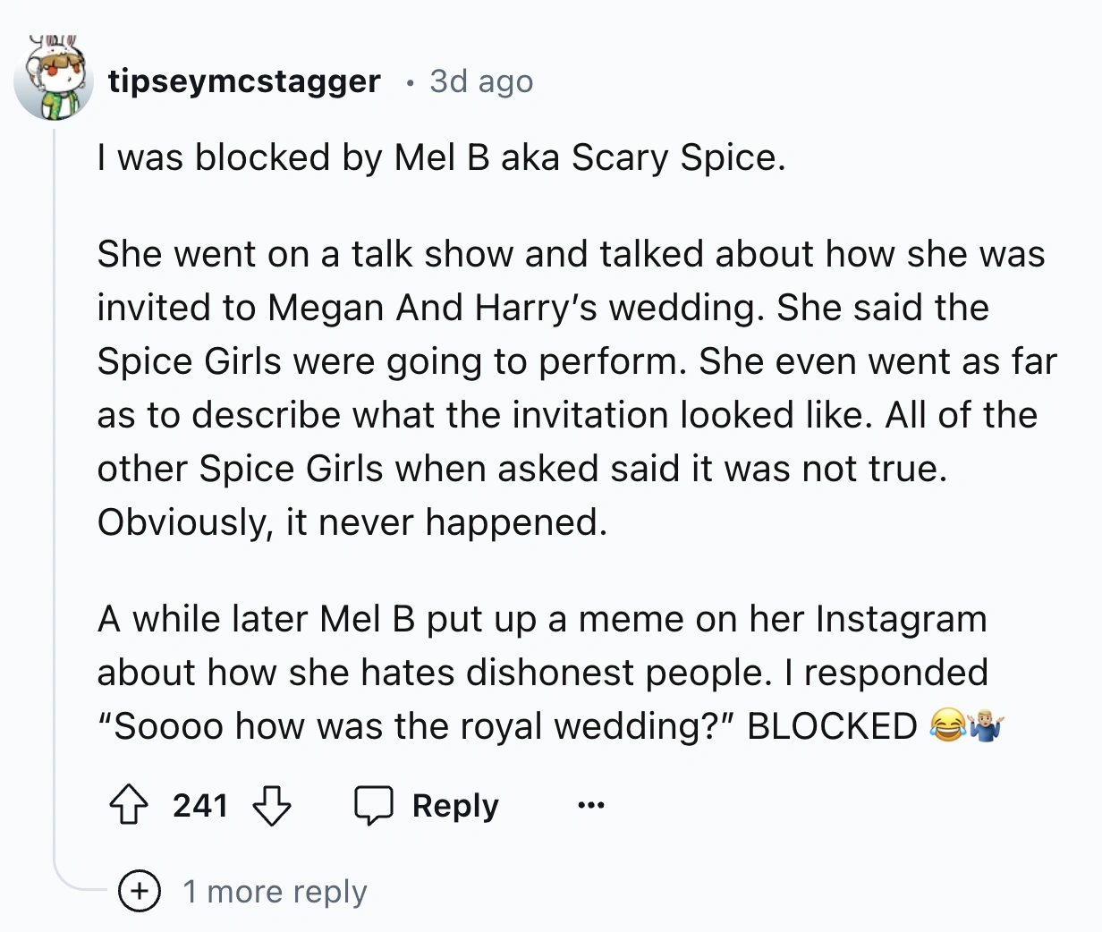Click the Reply button text
This screenshot has width=1102, height=932.
click(454, 806)
